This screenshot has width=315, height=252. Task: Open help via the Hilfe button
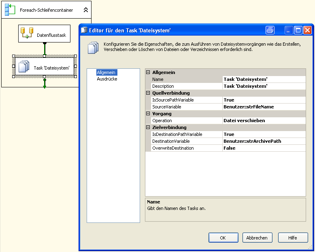point(293,238)
